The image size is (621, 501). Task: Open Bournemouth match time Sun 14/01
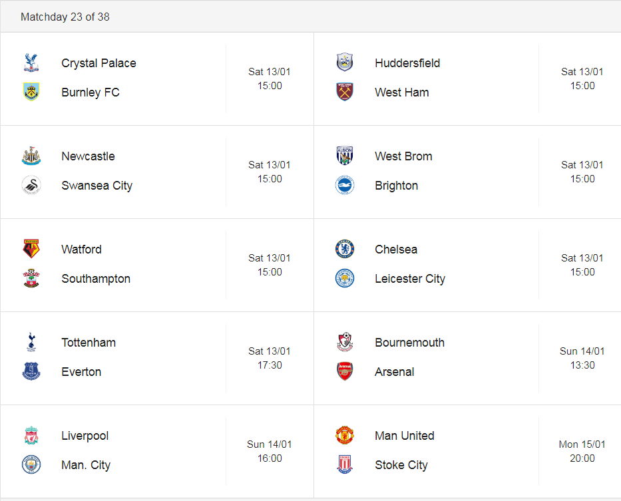point(582,351)
